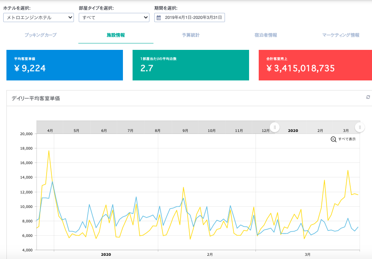Click 4月 on the range selector
The height and width of the screenshot is (259, 372).
click(50, 131)
